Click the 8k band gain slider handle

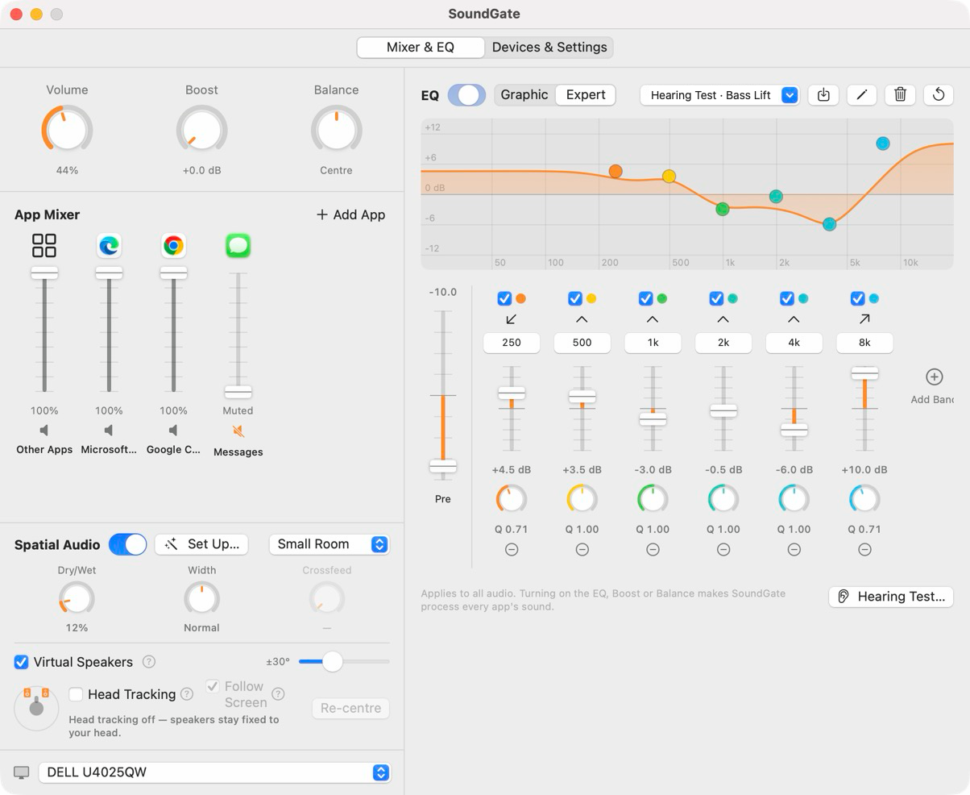[x=864, y=373]
